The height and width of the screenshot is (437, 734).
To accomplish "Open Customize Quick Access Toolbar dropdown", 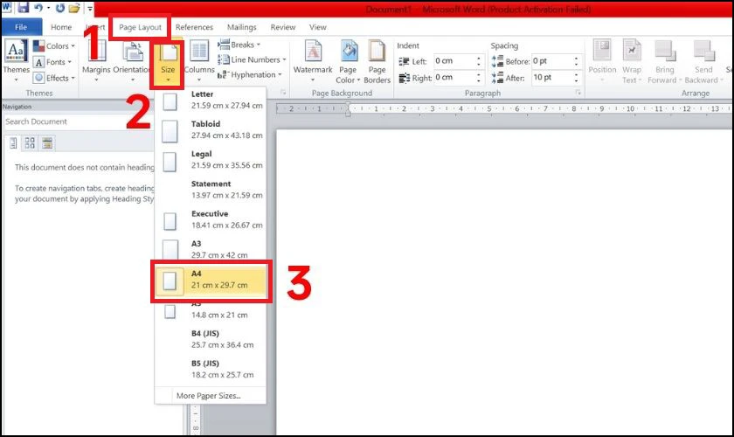I will tap(90, 8).
